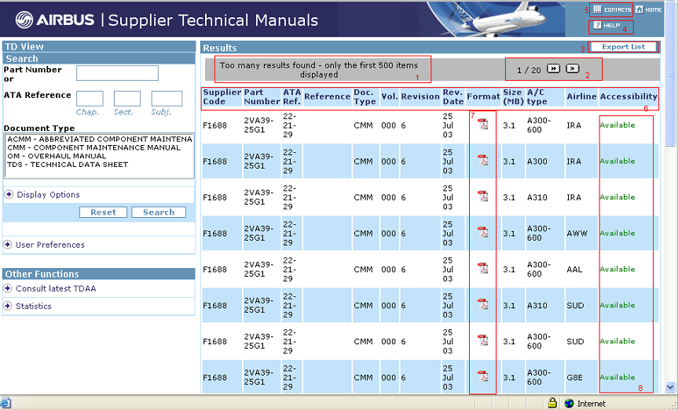This screenshot has height=410, width=678.
Task: Click the ATA Ref. column header
Action: [x=292, y=96]
